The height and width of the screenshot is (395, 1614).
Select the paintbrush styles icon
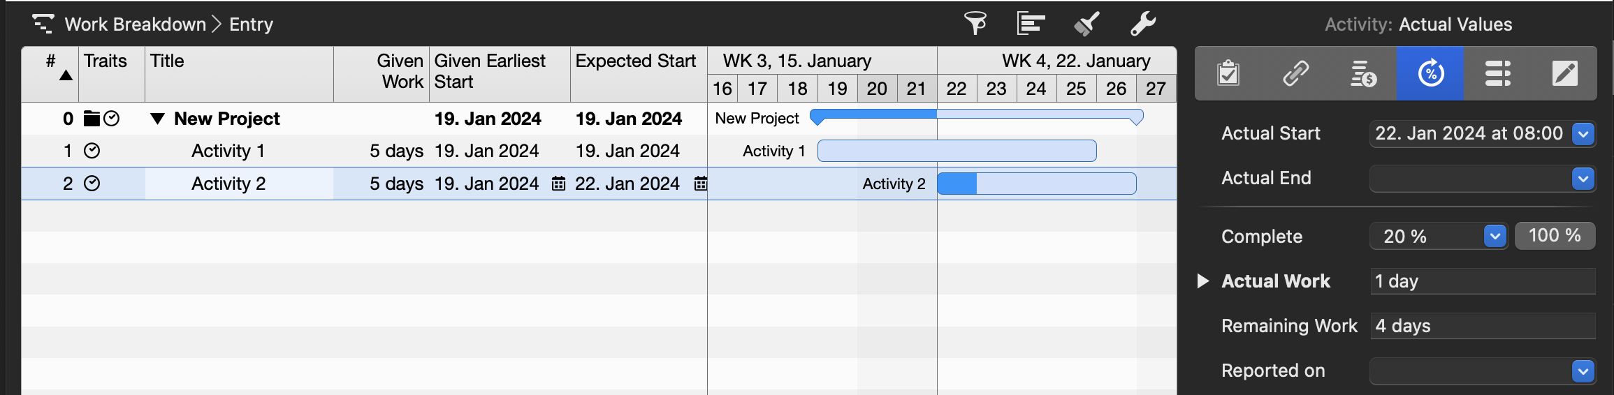tap(1086, 24)
